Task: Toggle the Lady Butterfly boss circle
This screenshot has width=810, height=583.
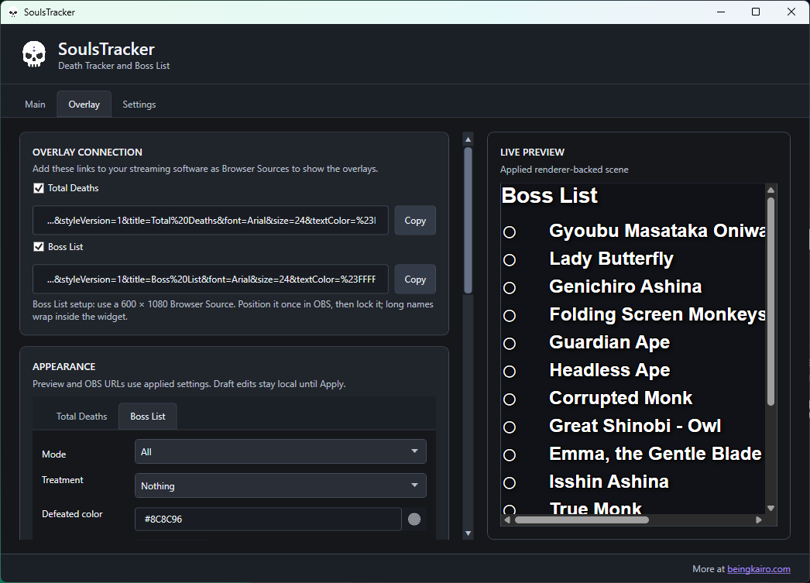Action: tap(510, 259)
